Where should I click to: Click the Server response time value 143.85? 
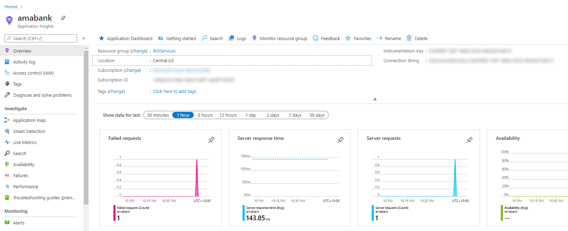(256, 218)
